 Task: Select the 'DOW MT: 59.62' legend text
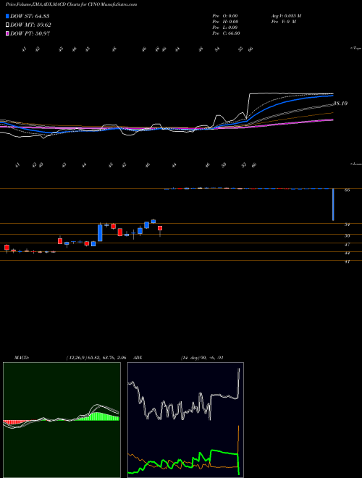pyautogui.click(x=30, y=25)
